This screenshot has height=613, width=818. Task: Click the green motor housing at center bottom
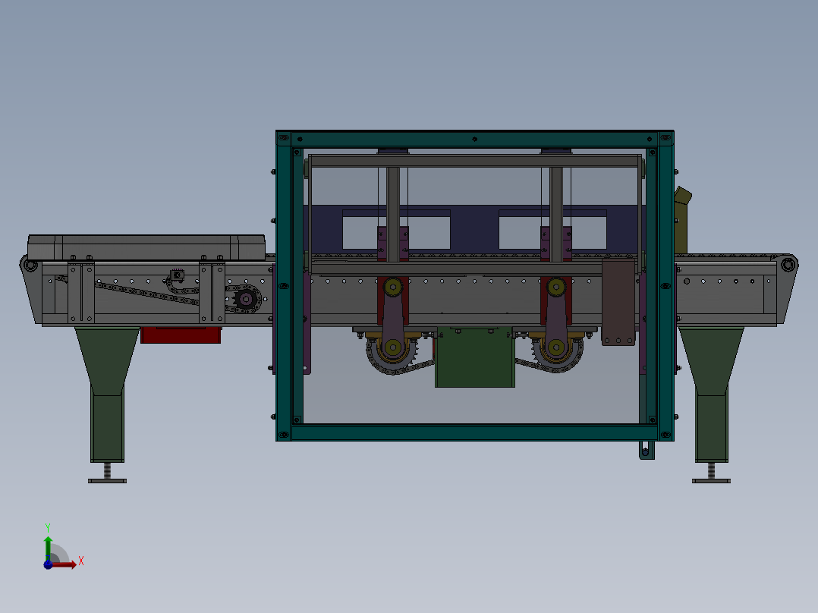(x=474, y=360)
